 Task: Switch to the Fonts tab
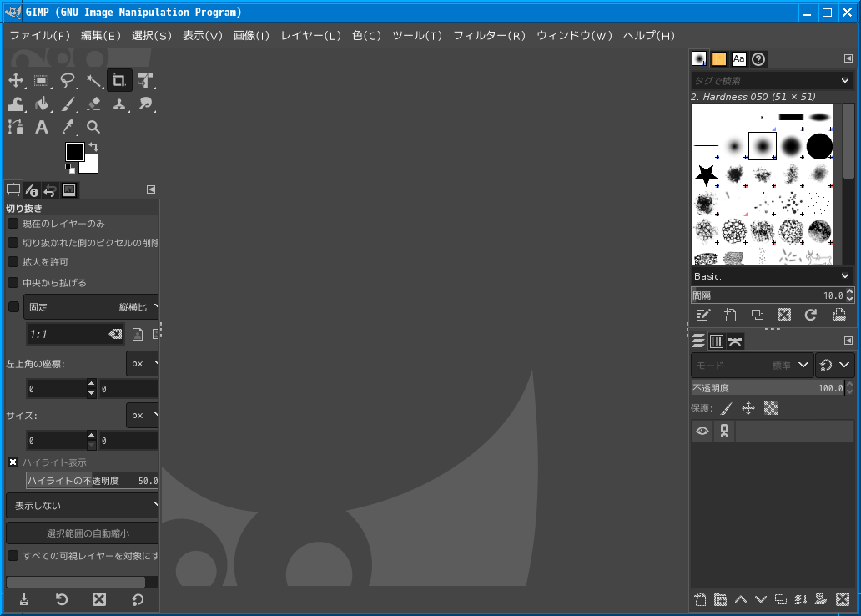click(x=738, y=59)
